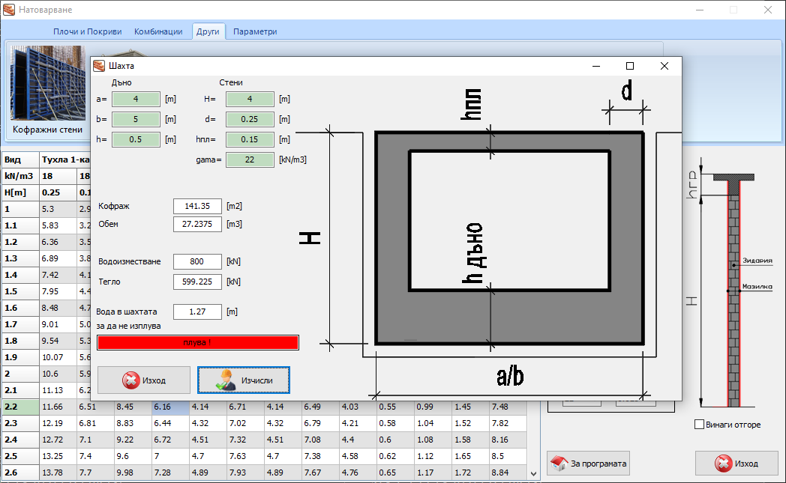Focus the gama= density input field
Image resolution: width=786 pixels, height=483 pixels.
[250, 160]
